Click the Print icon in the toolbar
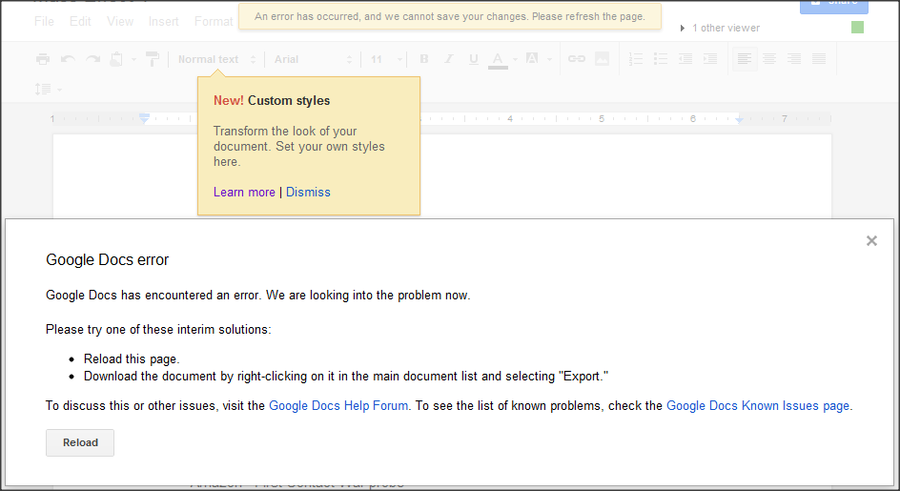 (43, 59)
